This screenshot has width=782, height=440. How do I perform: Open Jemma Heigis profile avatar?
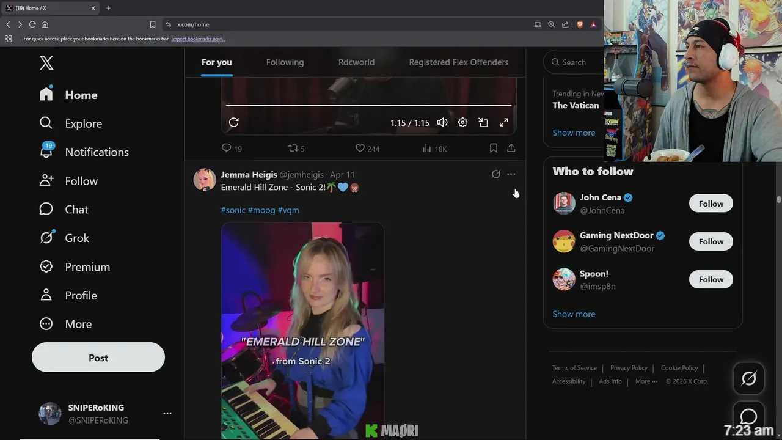205,180
